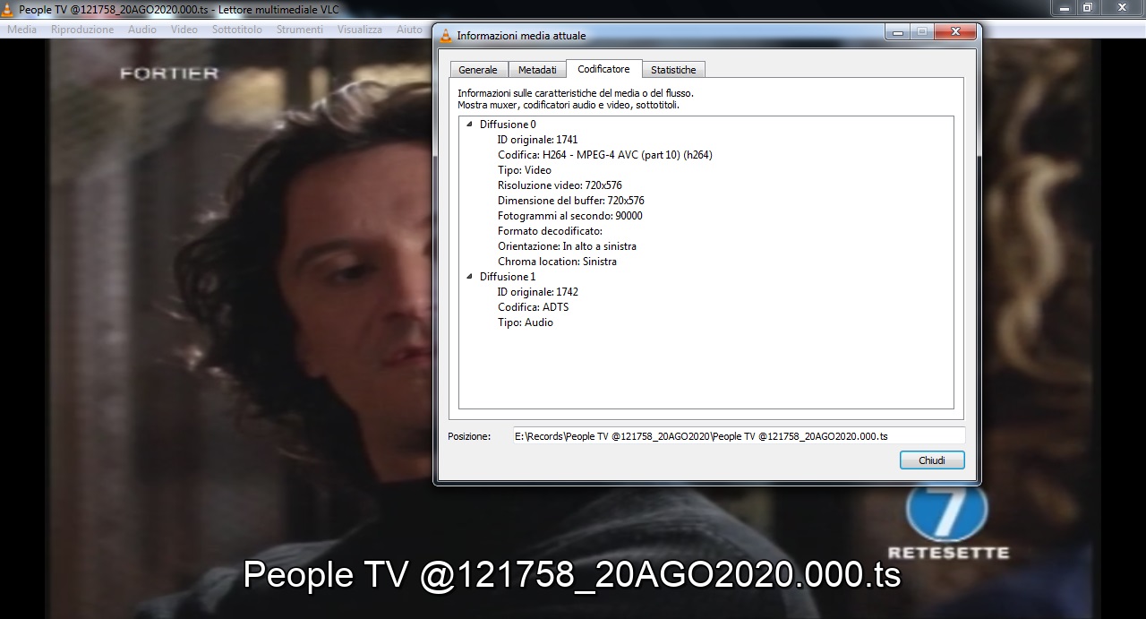Open the Statistiche tab
The image size is (1146, 619).
click(x=673, y=70)
